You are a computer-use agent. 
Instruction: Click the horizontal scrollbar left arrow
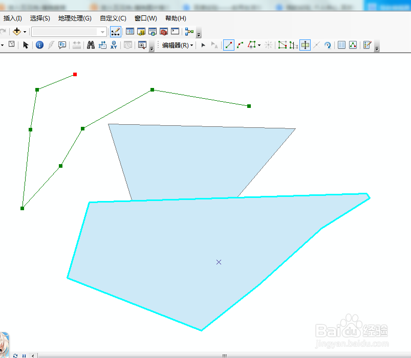tap(33, 355)
